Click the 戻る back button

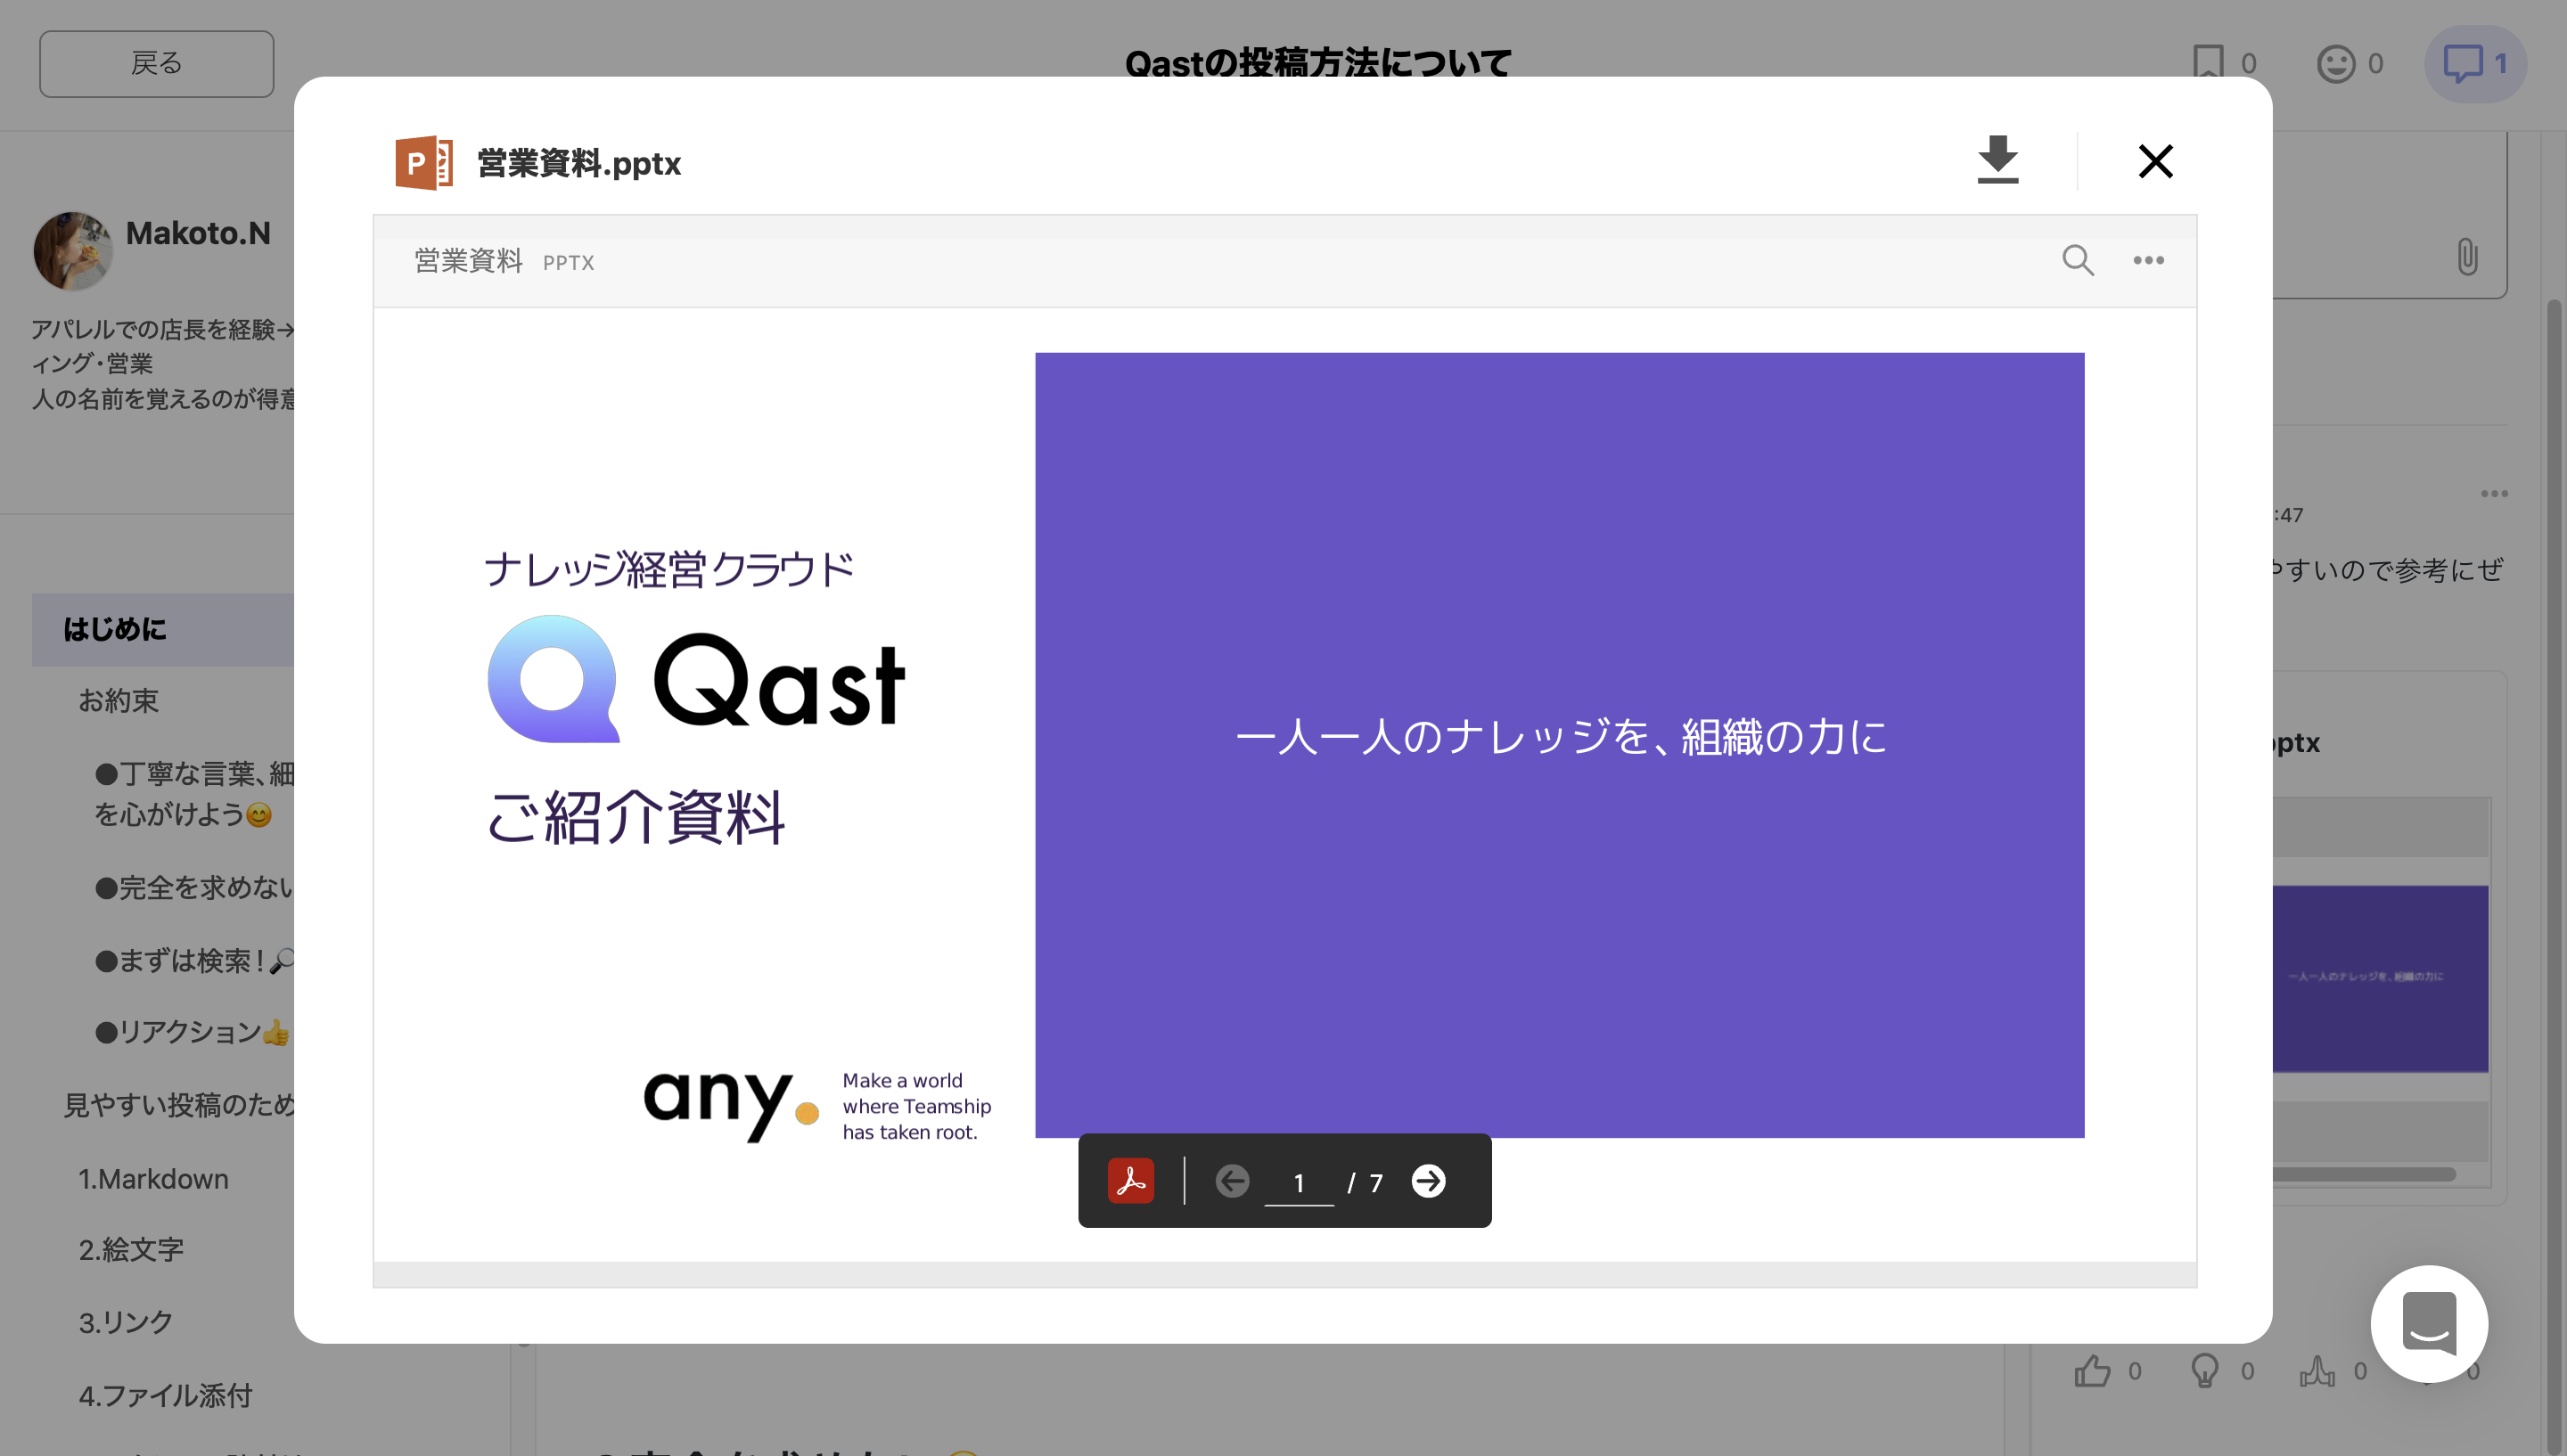tap(157, 64)
